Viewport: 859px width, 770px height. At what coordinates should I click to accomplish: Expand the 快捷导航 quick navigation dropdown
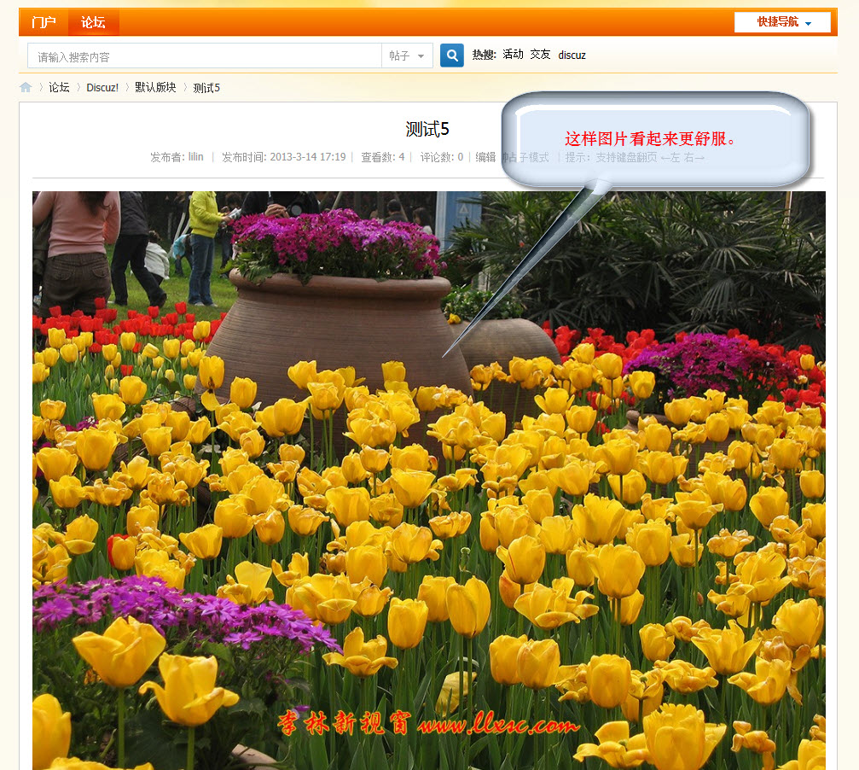(783, 22)
